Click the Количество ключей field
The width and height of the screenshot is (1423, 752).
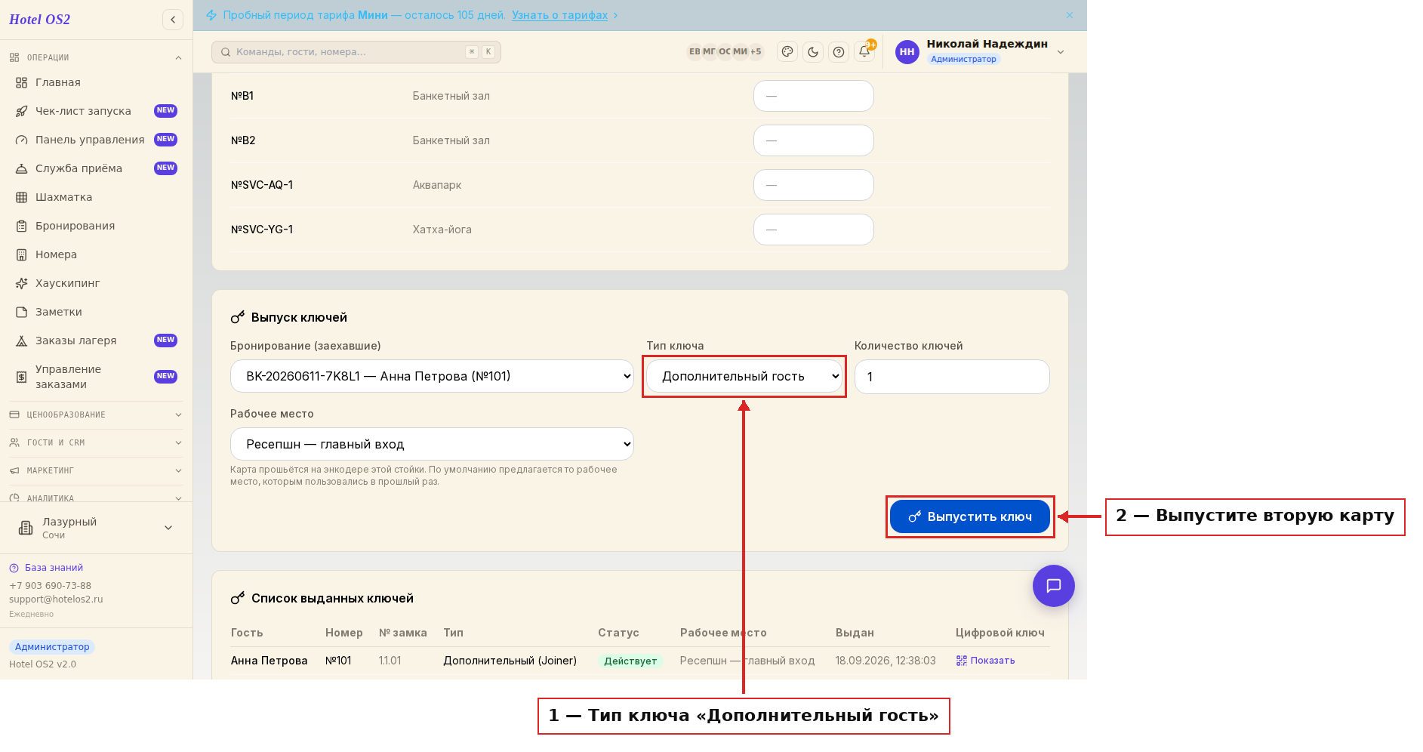pos(952,377)
